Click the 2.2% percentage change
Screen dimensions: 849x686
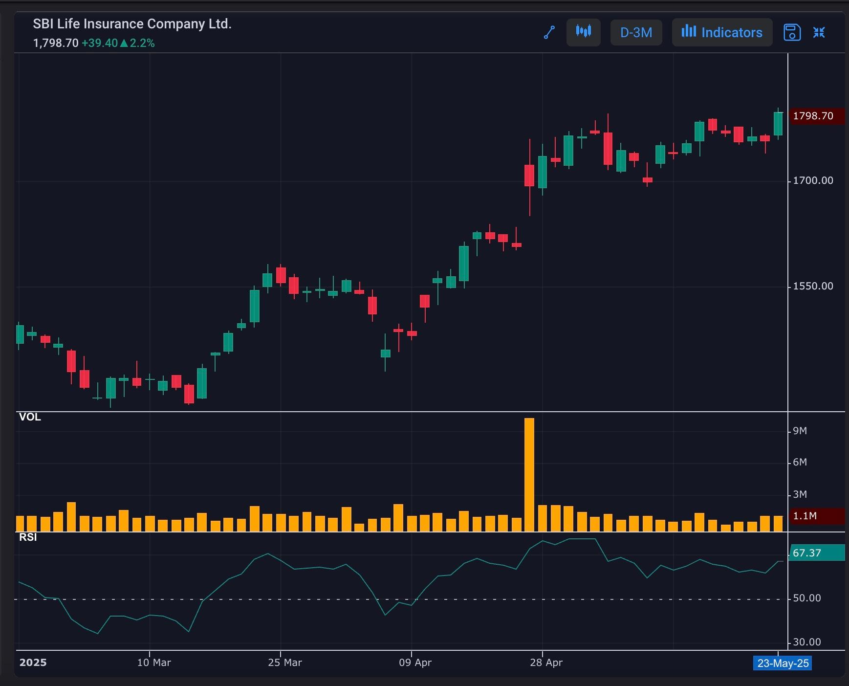tap(142, 43)
